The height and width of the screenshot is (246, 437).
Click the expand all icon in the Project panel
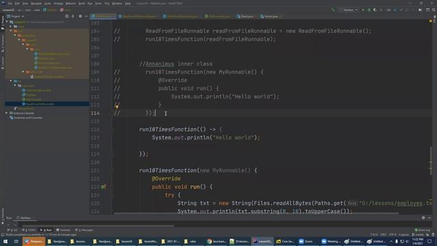click(73, 16)
